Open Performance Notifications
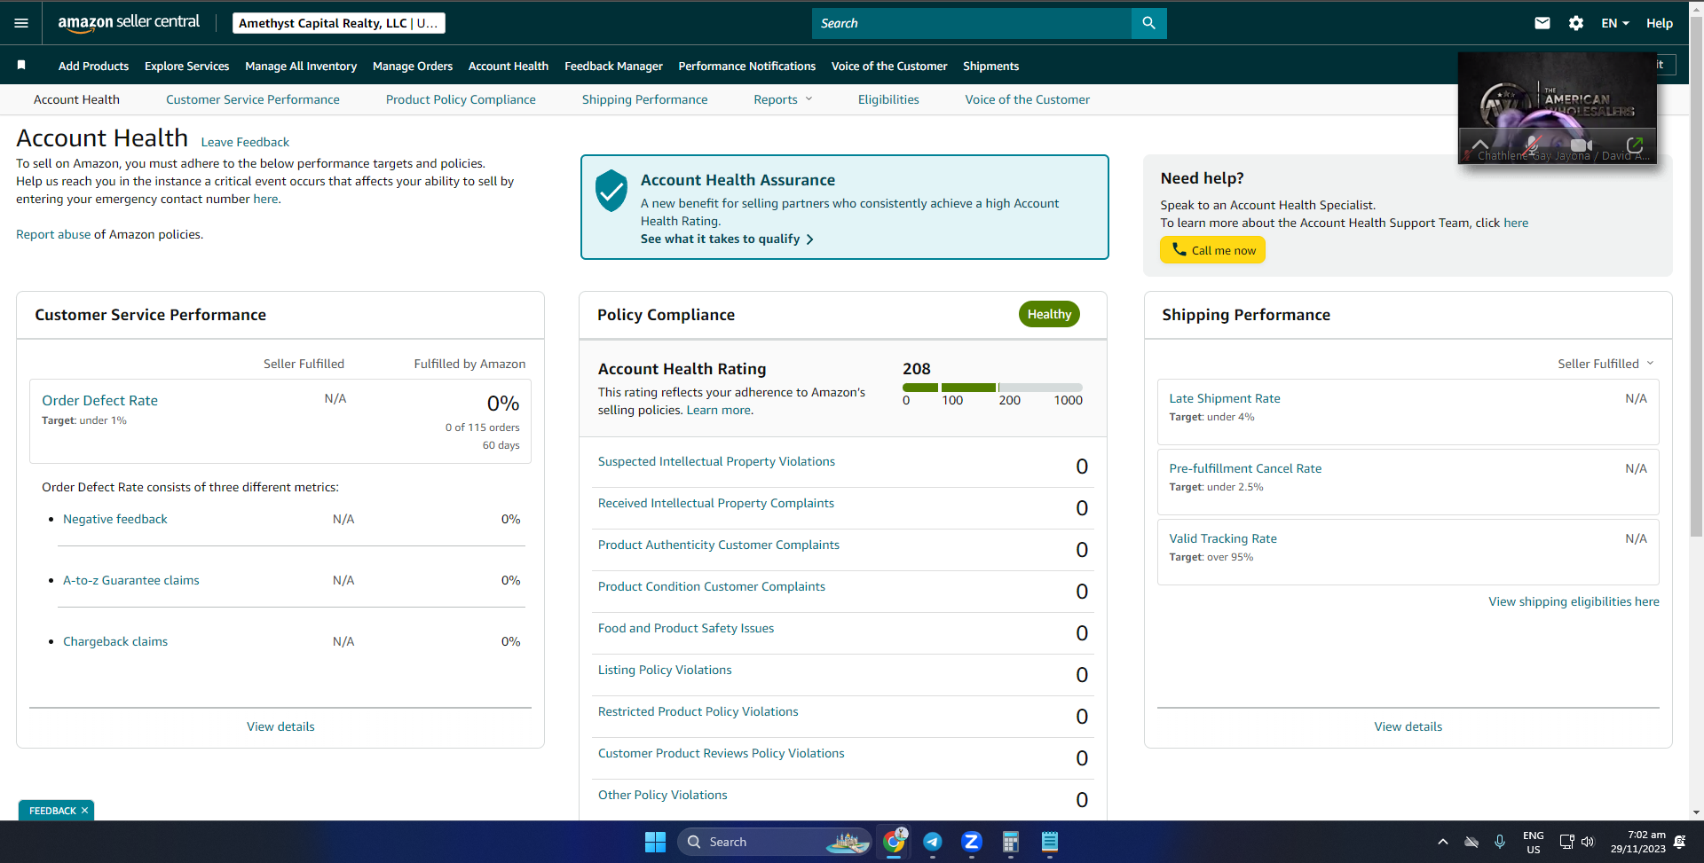 746,66
